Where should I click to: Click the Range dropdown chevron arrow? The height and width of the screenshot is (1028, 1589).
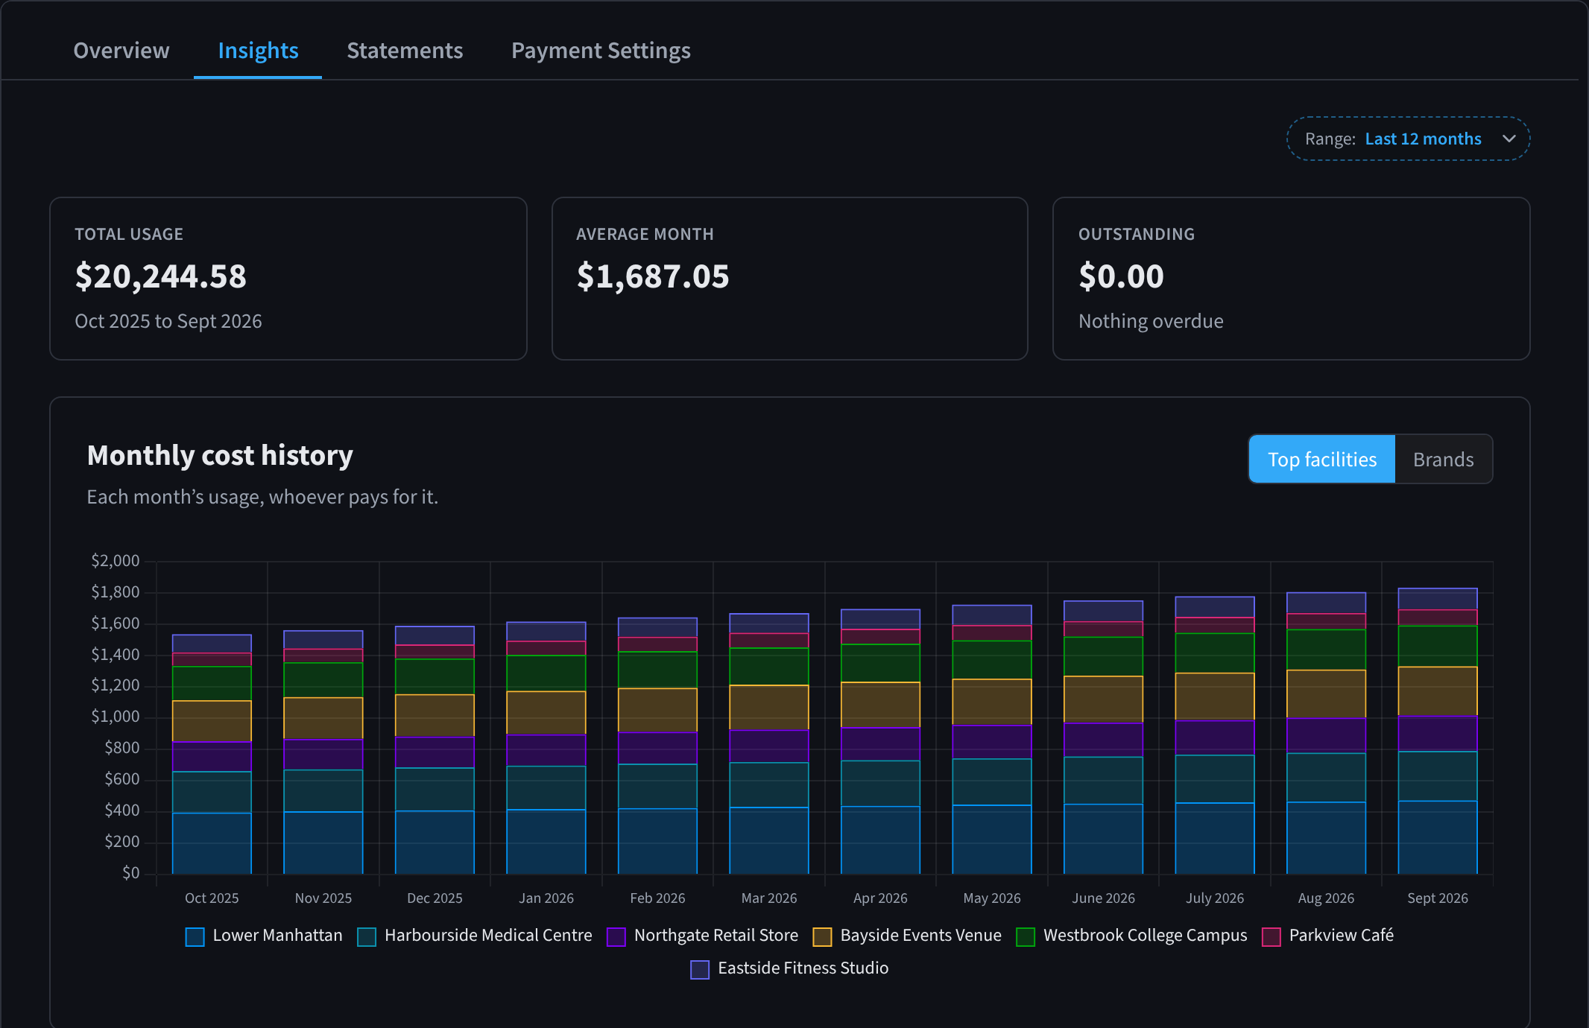tap(1509, 139)
